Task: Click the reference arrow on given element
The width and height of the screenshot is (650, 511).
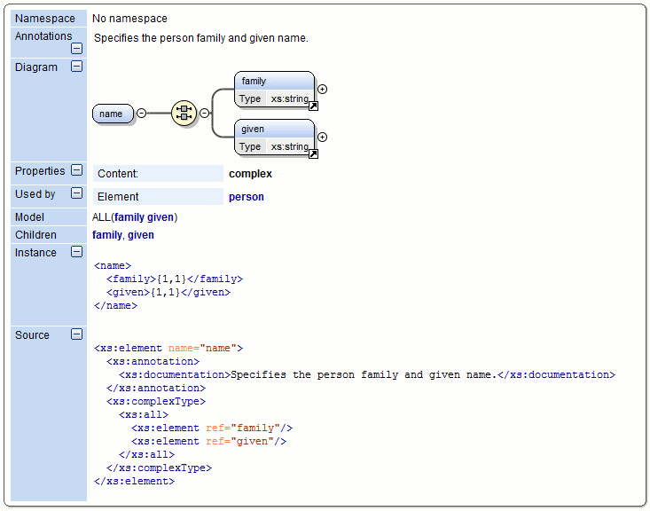Action: 313,154
